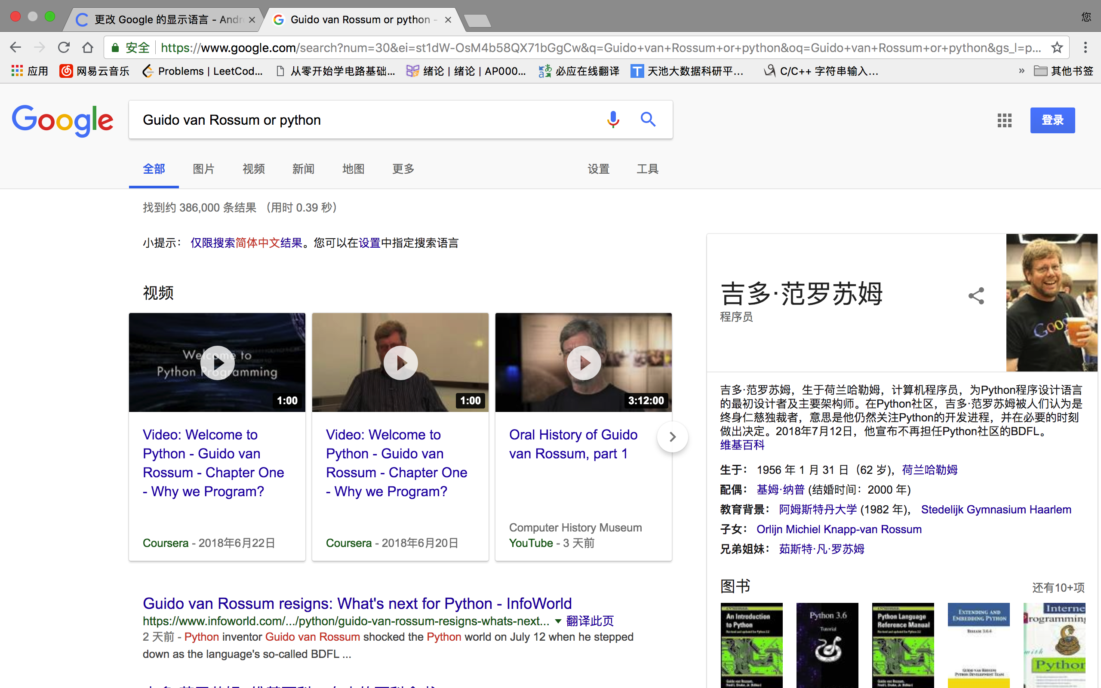
Task: Select the 图片 images tab
Action: click(x=203, y=169)
